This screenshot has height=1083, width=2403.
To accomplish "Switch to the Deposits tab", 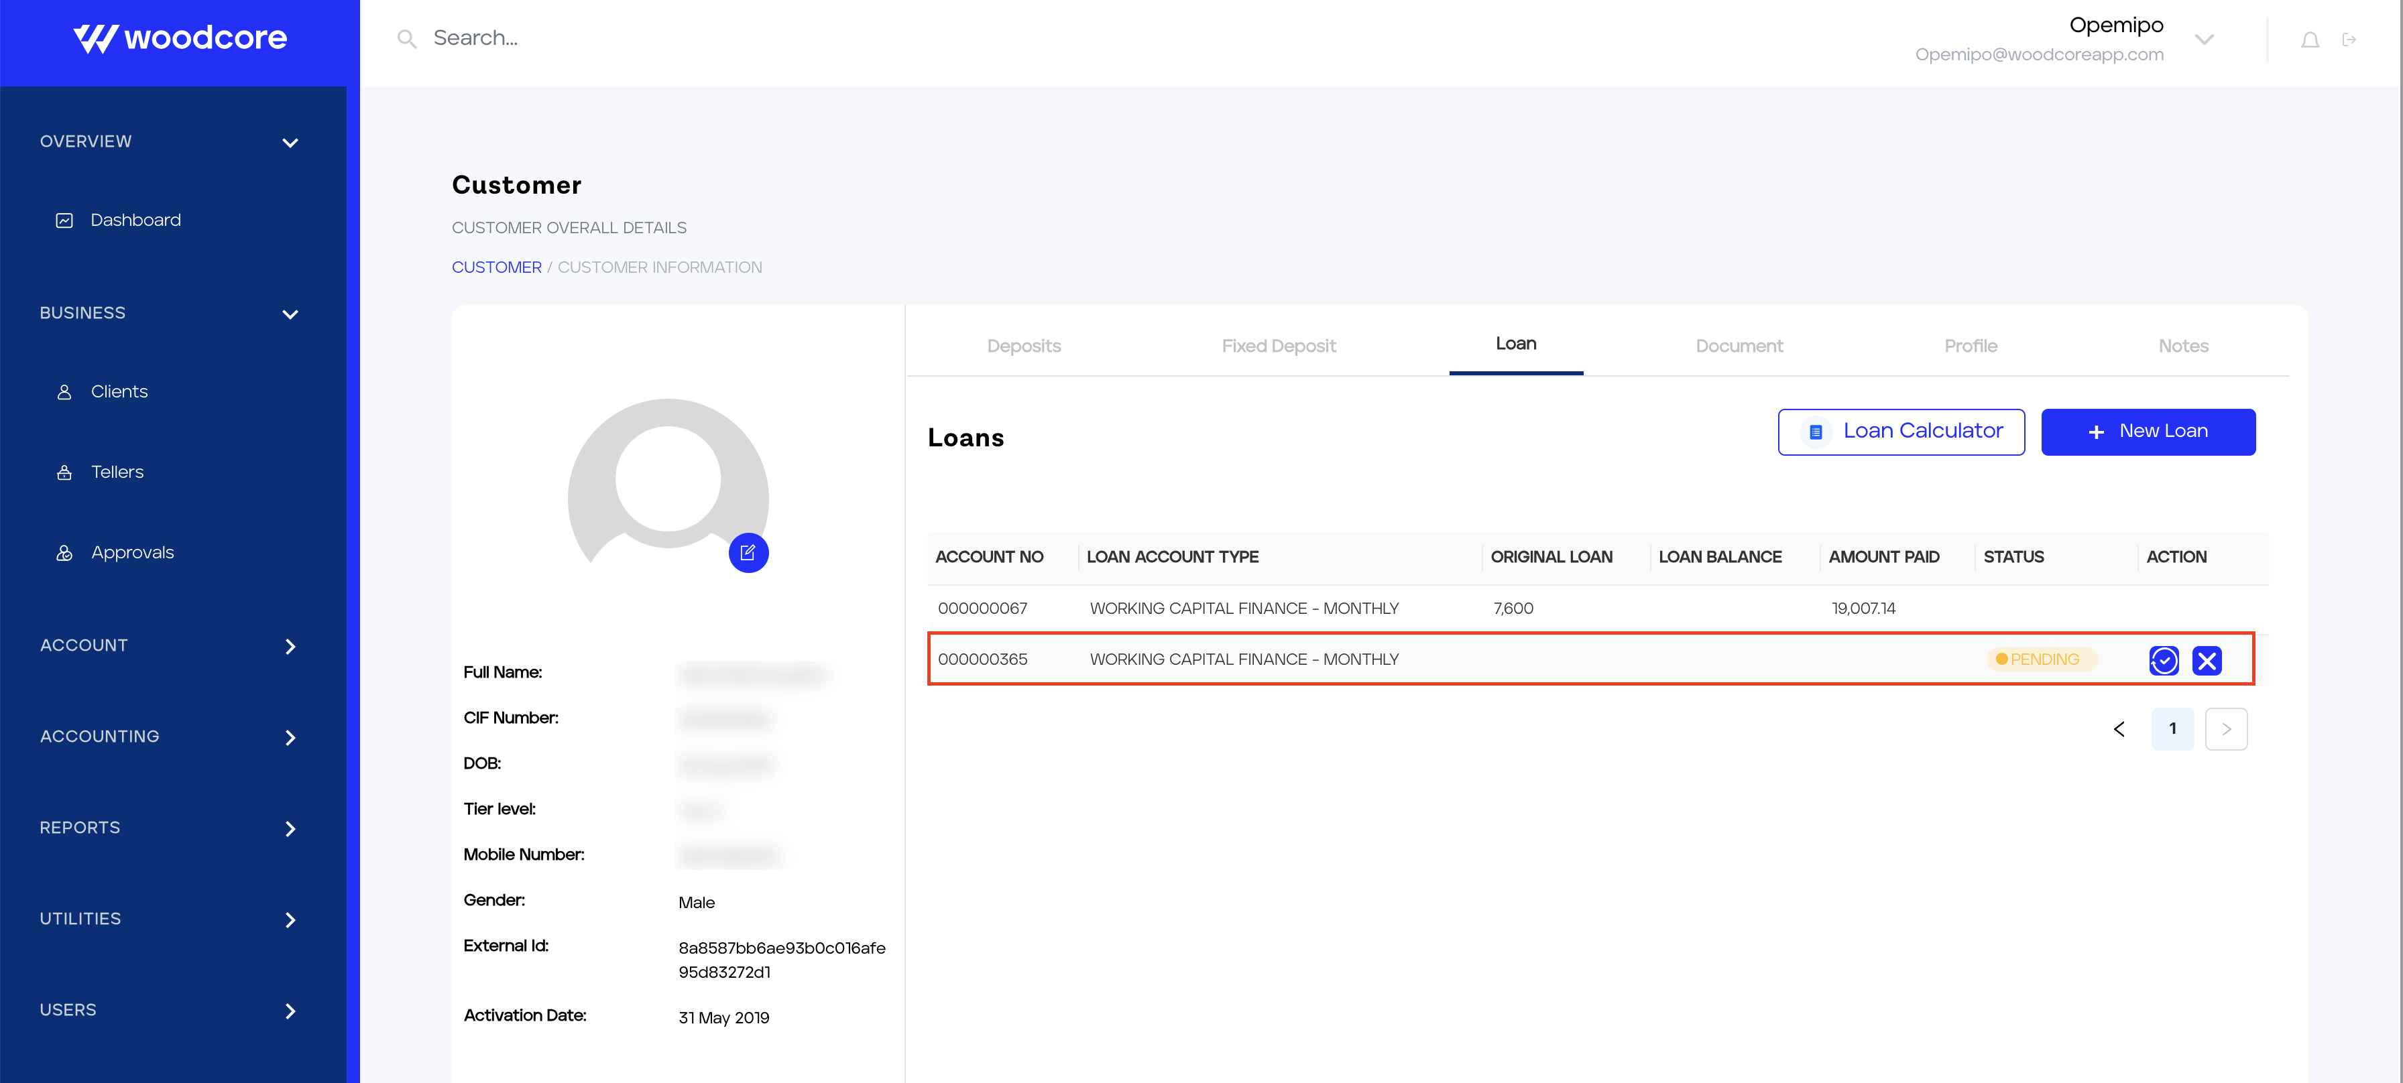I will click(x=1023, y=346).
